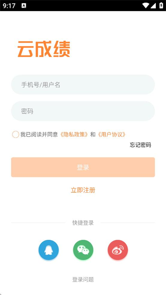Sign in with the red Weibo icon
The height and width of the screenshot is (295, 166).
click(x=118, y=250)
